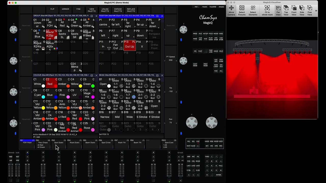Toggle the FAN button
Image resolution: width=326 pixels, height=183 pixels.
point(216,71)
